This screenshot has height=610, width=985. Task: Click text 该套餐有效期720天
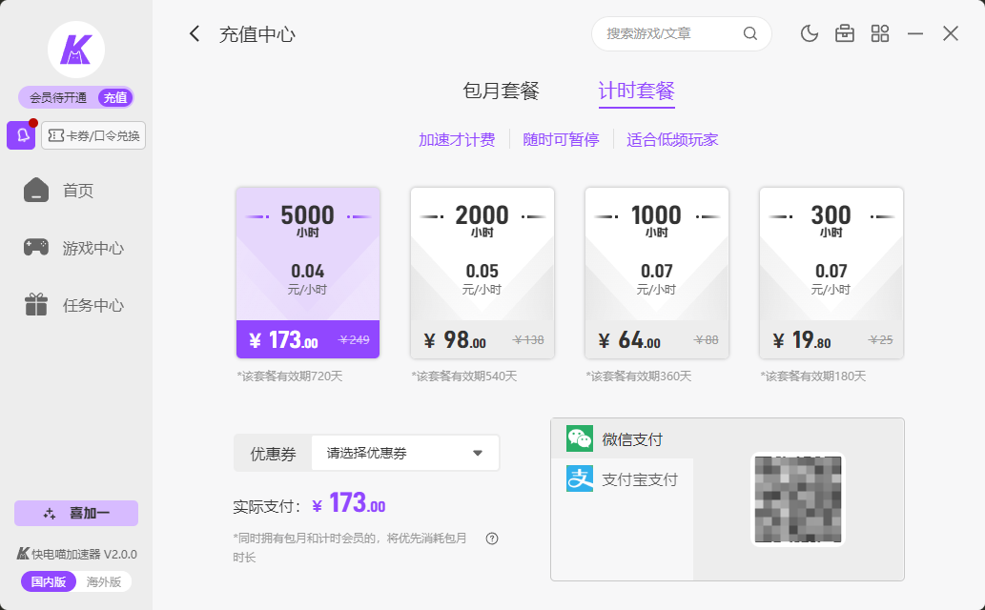click(290, 376)
